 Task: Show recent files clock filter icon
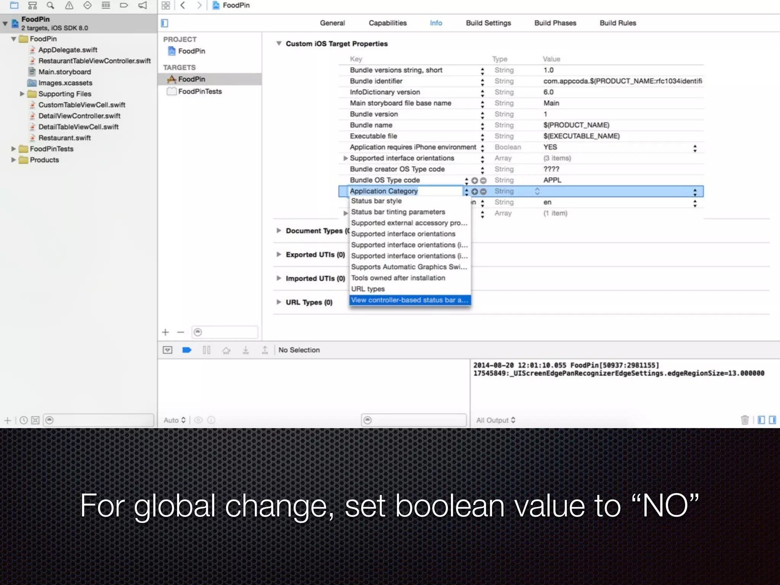24,420
